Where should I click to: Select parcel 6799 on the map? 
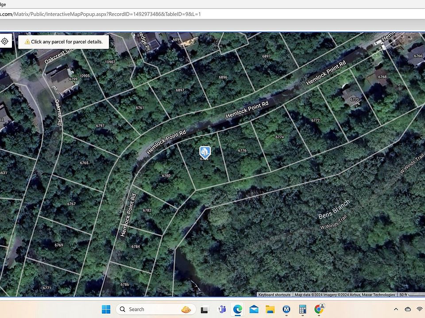73,79
